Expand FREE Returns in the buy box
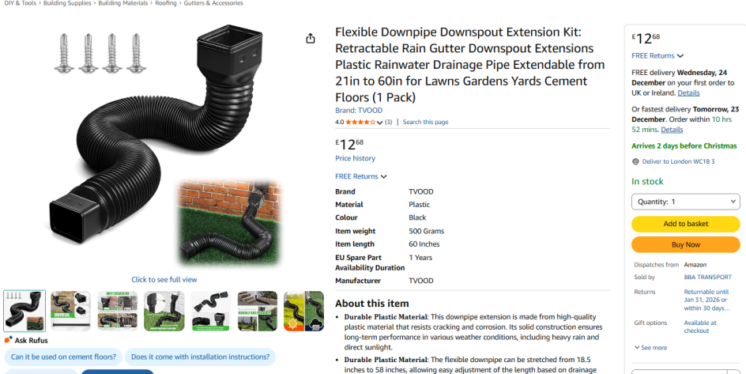This screenshot has height=374, width=746. point(657,55)
